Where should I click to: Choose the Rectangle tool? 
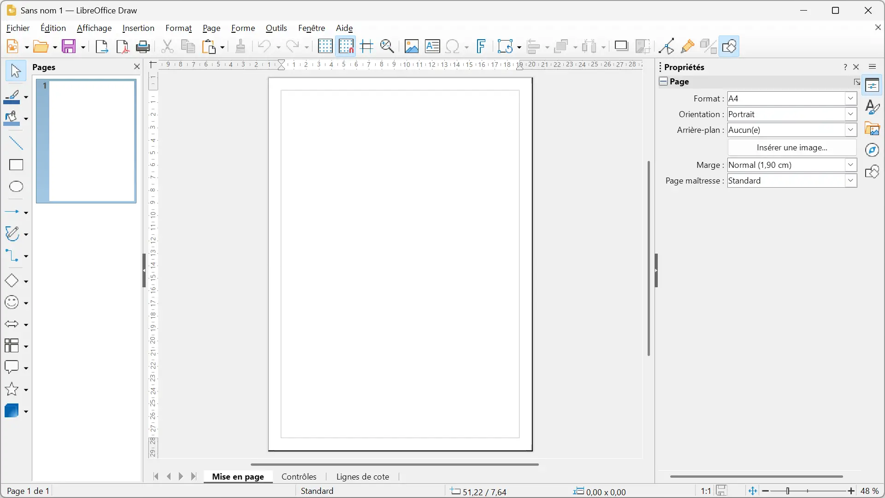pos(16,165)
